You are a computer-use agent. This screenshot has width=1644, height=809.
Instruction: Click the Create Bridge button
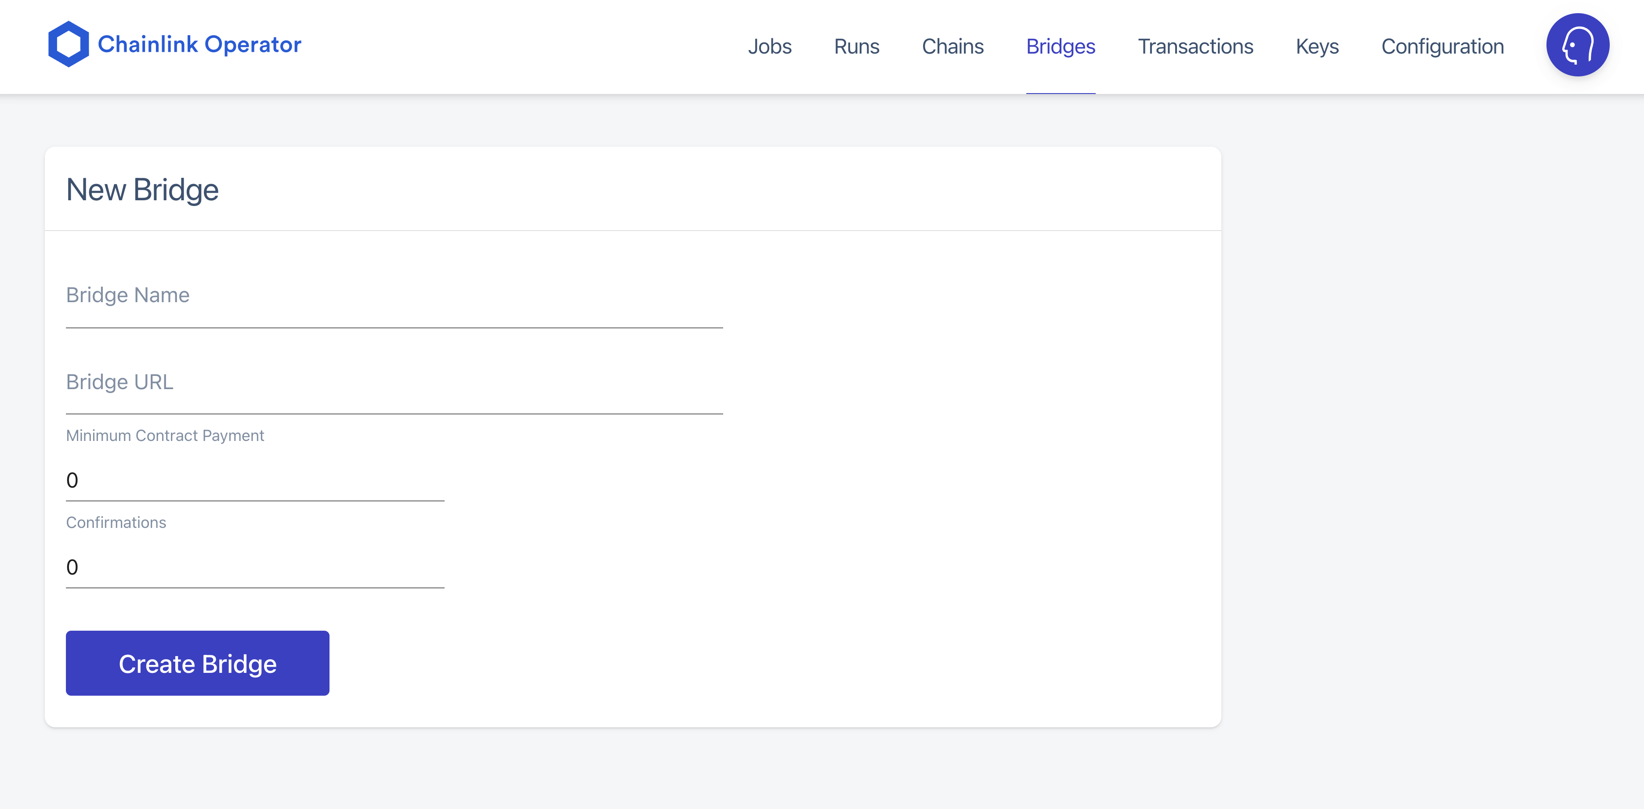tap(197, 662)
